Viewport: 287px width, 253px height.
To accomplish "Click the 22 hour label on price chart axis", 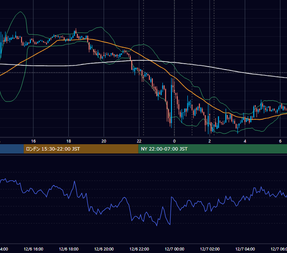I will point(139,141).
